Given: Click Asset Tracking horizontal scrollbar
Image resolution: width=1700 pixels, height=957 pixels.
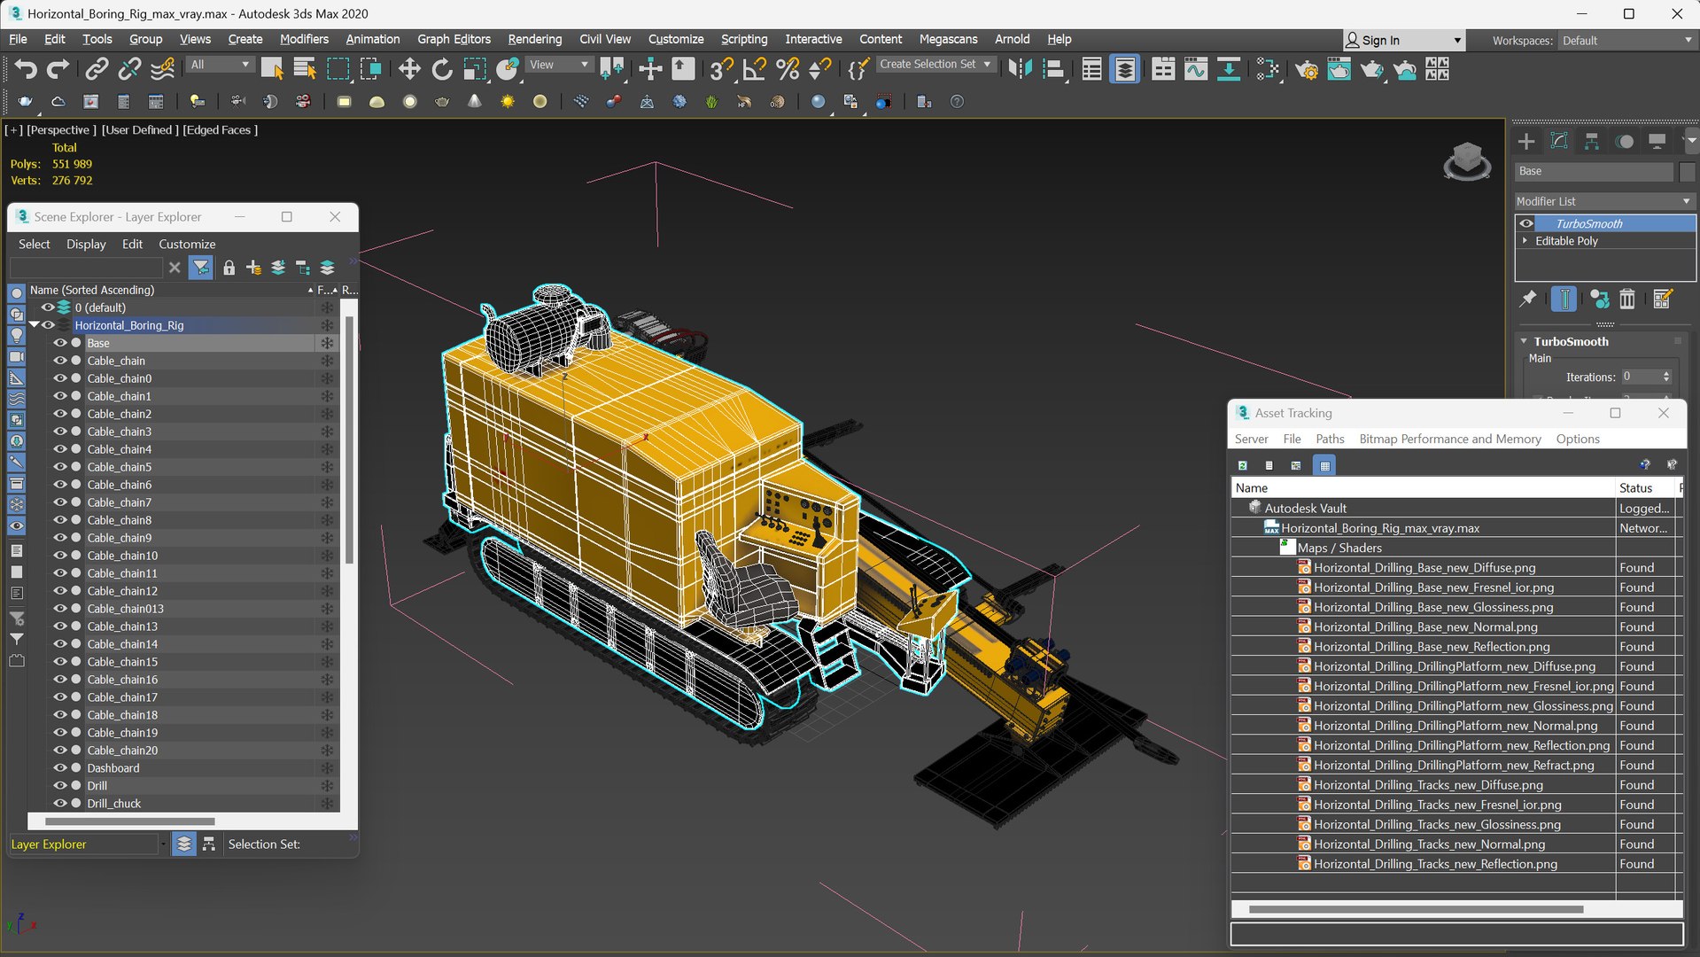Looking at the screenshot, I should (1415, 909).
